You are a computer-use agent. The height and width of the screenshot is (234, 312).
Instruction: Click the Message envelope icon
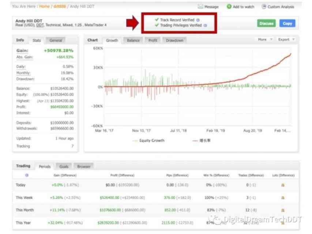click(200, 7)
